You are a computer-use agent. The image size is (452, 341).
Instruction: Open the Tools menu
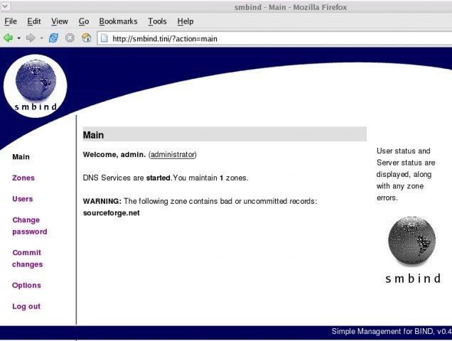[157, 21]
